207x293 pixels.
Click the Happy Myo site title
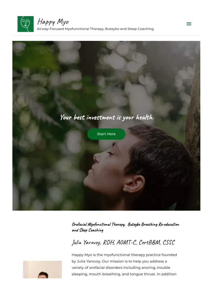click(53, 22)
